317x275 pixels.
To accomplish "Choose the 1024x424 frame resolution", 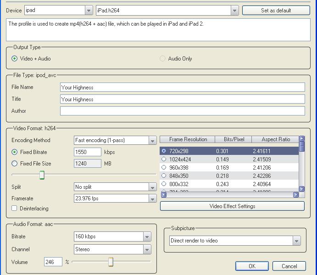I will coord(164,159).
